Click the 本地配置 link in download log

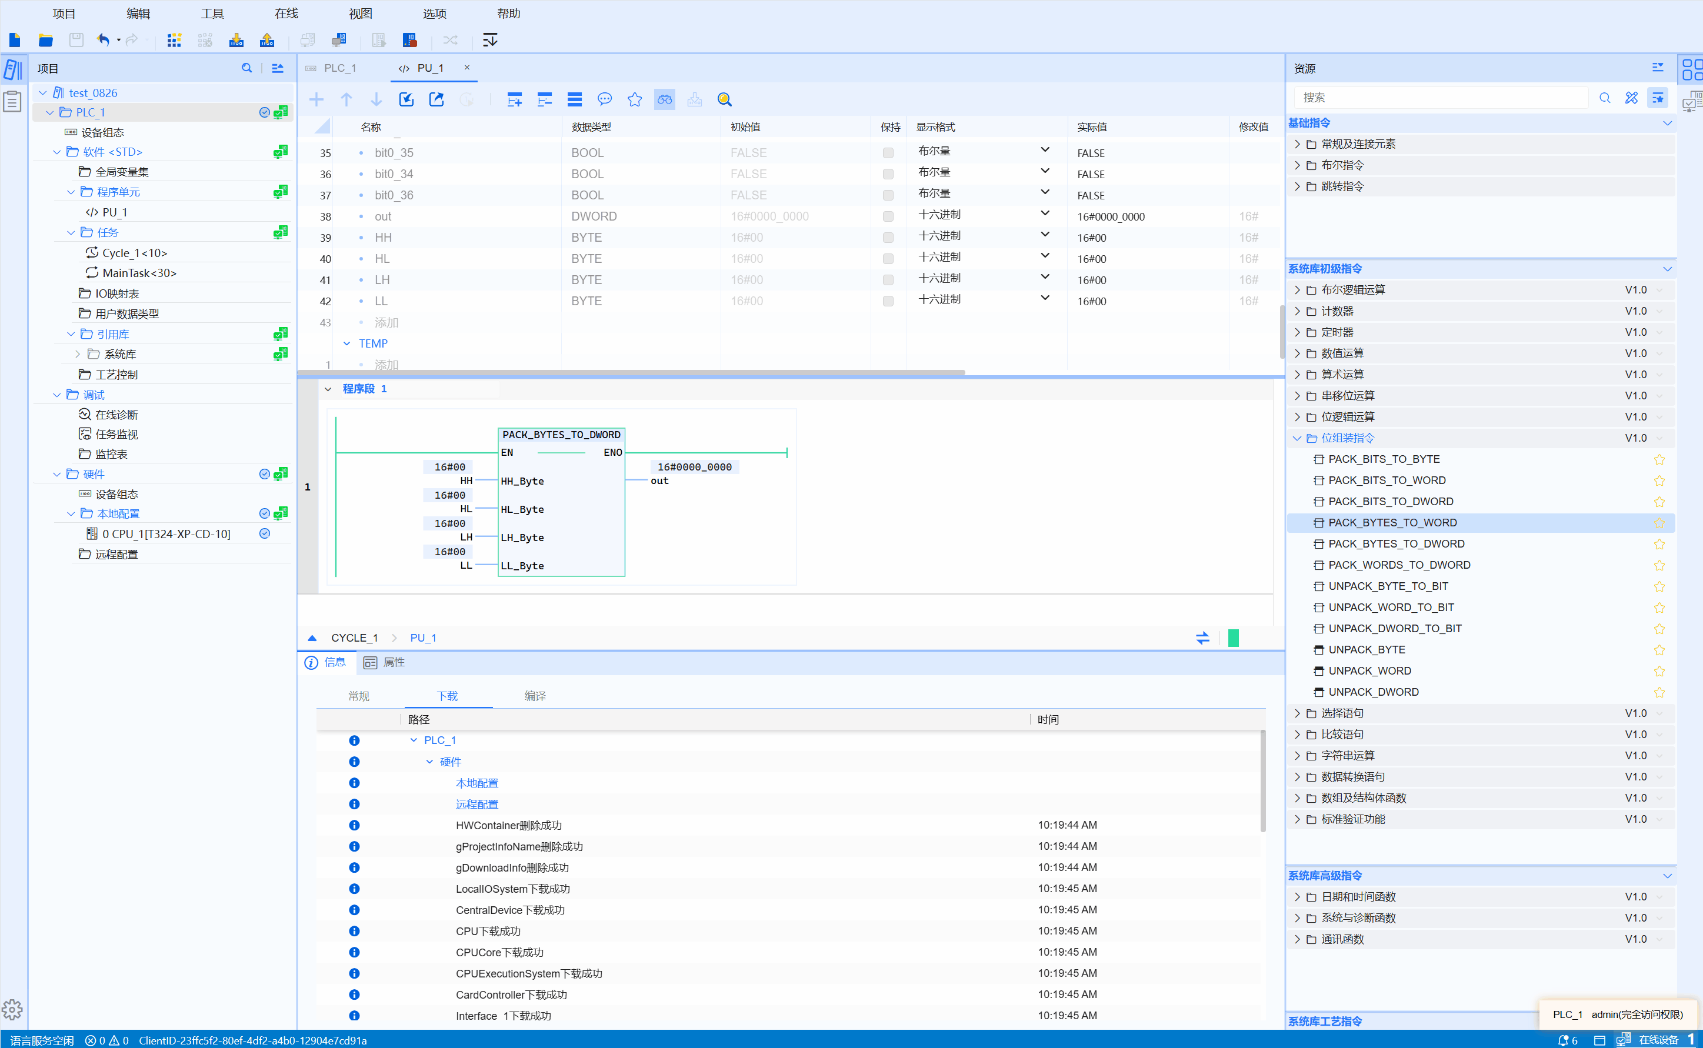point(477,783)
